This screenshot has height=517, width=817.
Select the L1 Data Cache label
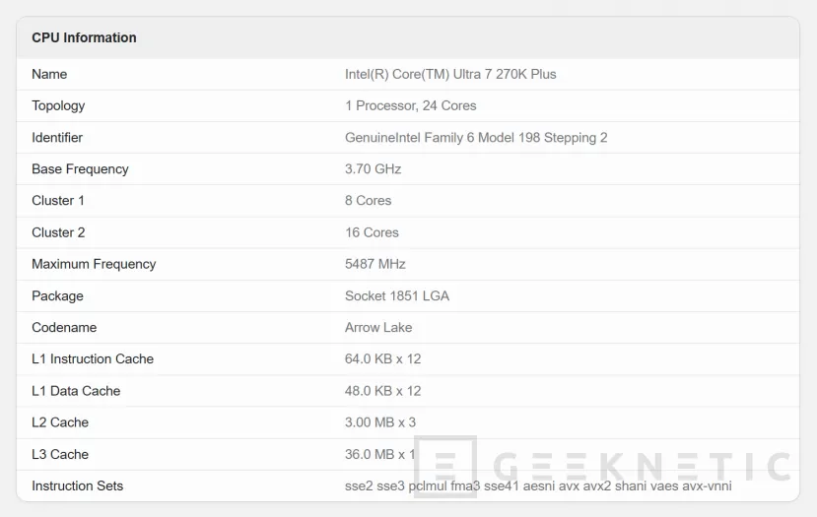click(76, 391)
